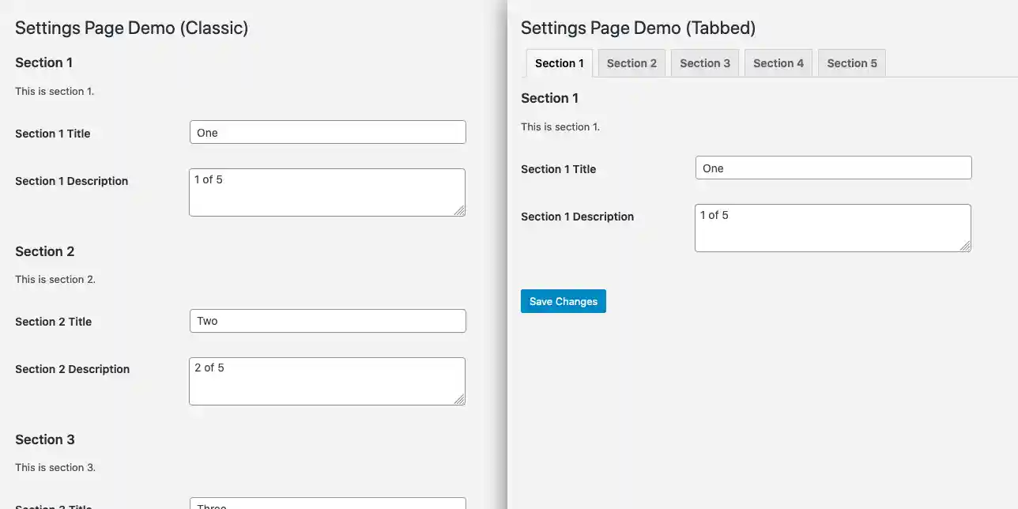
Task: Click 'This is section 1.' in Classic demo
Action: 55,91
